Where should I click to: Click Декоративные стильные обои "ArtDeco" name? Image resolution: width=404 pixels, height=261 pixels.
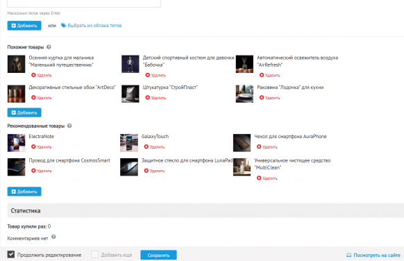pyautogui.click(x=72, y=87)
